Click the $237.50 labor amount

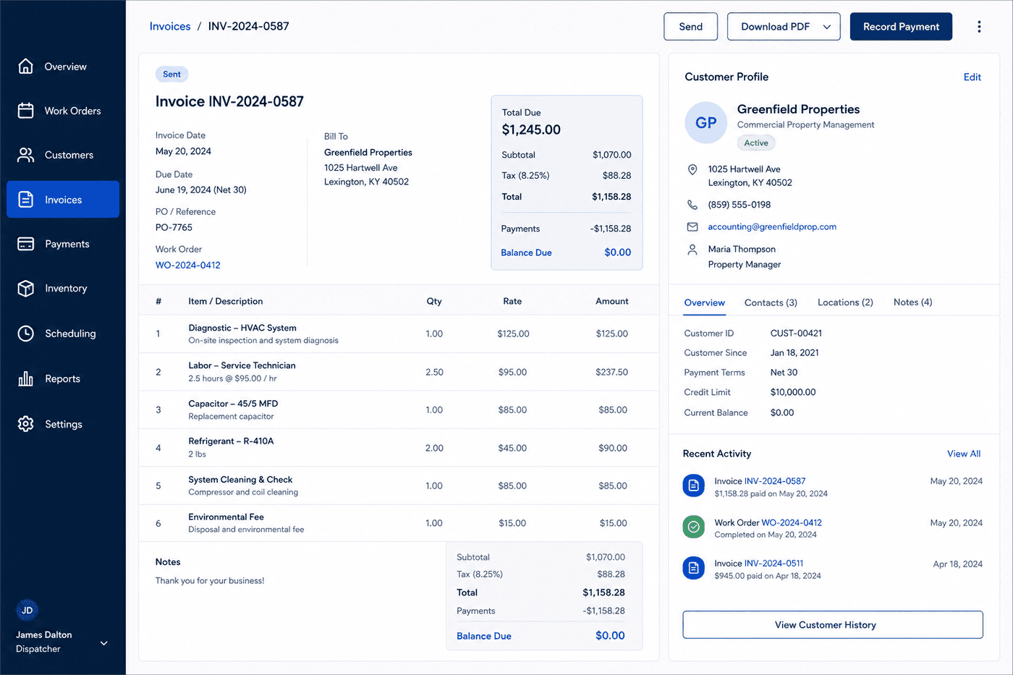pos(611,372)
